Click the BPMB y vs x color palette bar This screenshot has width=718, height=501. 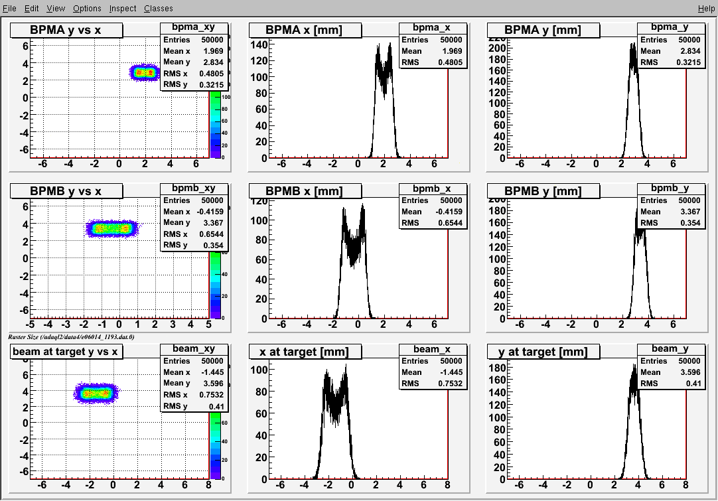215,285
